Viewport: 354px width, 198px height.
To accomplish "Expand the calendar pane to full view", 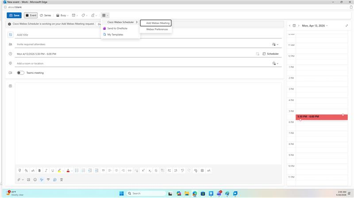I will point(347,26).
